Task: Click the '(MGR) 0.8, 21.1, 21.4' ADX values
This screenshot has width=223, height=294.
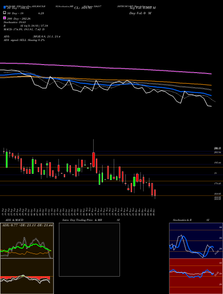Action: pos(46,37)
